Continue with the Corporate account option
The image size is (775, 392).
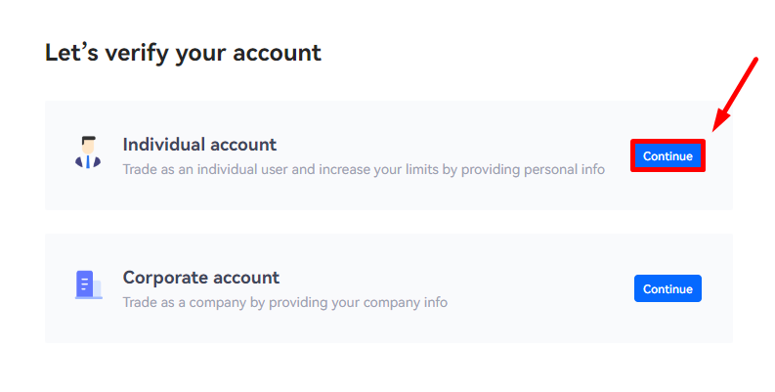tap(667, 288)
